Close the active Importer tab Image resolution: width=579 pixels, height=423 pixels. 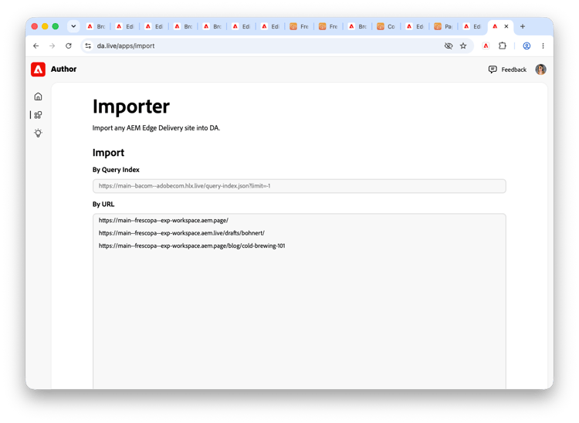[506, 26]
